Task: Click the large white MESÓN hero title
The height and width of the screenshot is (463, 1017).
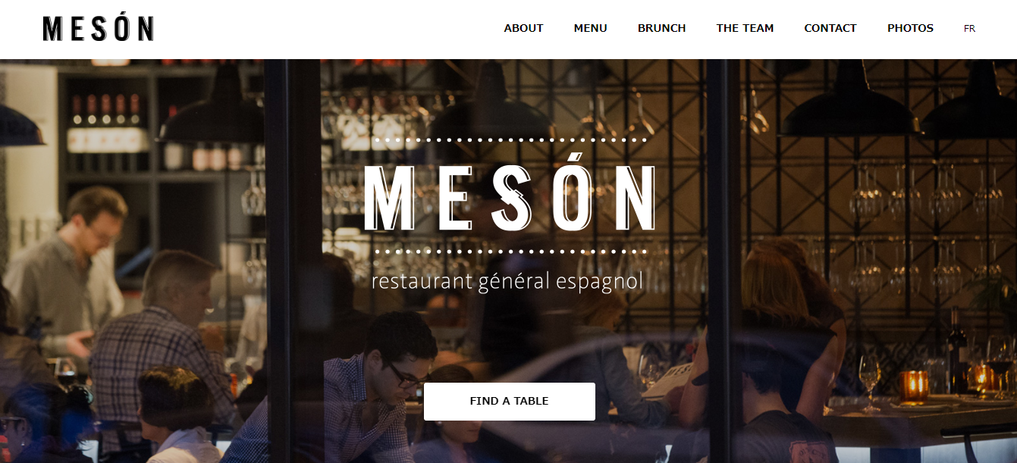Action: pyautogui.click(x=510, y=196)
